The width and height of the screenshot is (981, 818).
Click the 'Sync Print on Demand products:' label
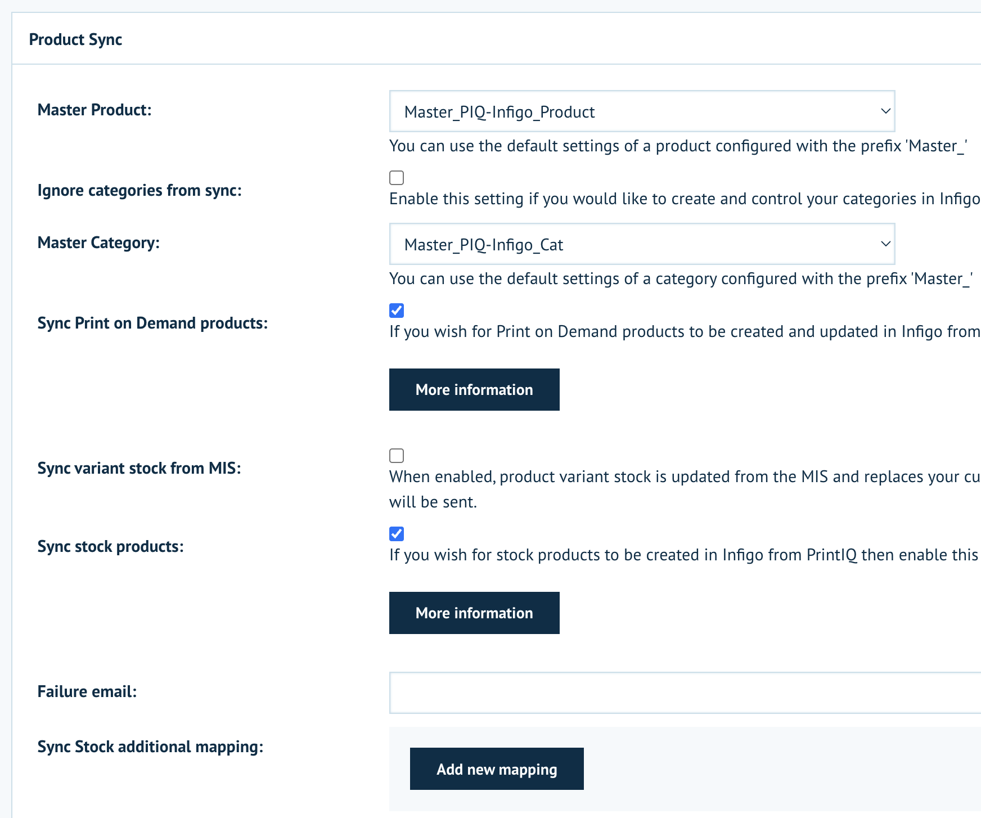152,323
